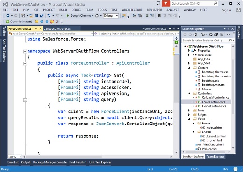This screenshot has height=172, width=243.
Task: Collapse the ForceController class outlining block
Action: click(x=25, y=63)
